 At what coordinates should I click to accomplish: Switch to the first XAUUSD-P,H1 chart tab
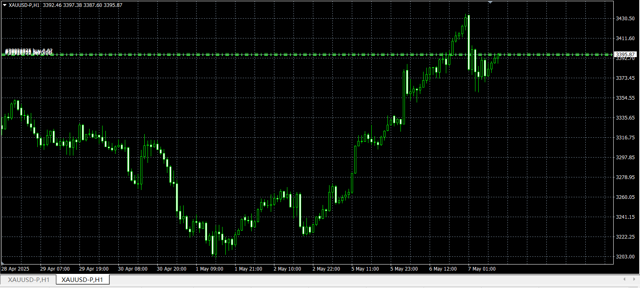pyautogui.click(x=28, y=280)
